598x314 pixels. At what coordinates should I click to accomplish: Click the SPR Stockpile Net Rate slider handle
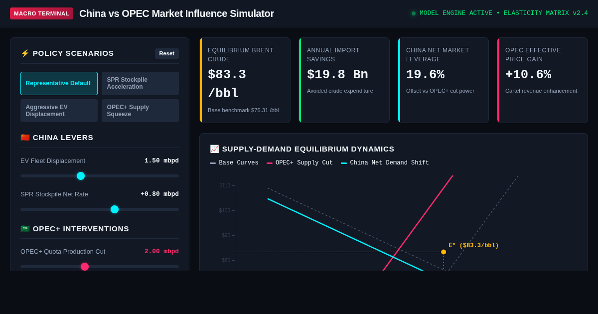coord(115,209)
